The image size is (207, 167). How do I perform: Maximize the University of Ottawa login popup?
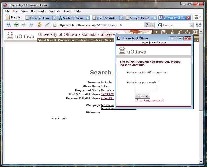tap(180, 38)
